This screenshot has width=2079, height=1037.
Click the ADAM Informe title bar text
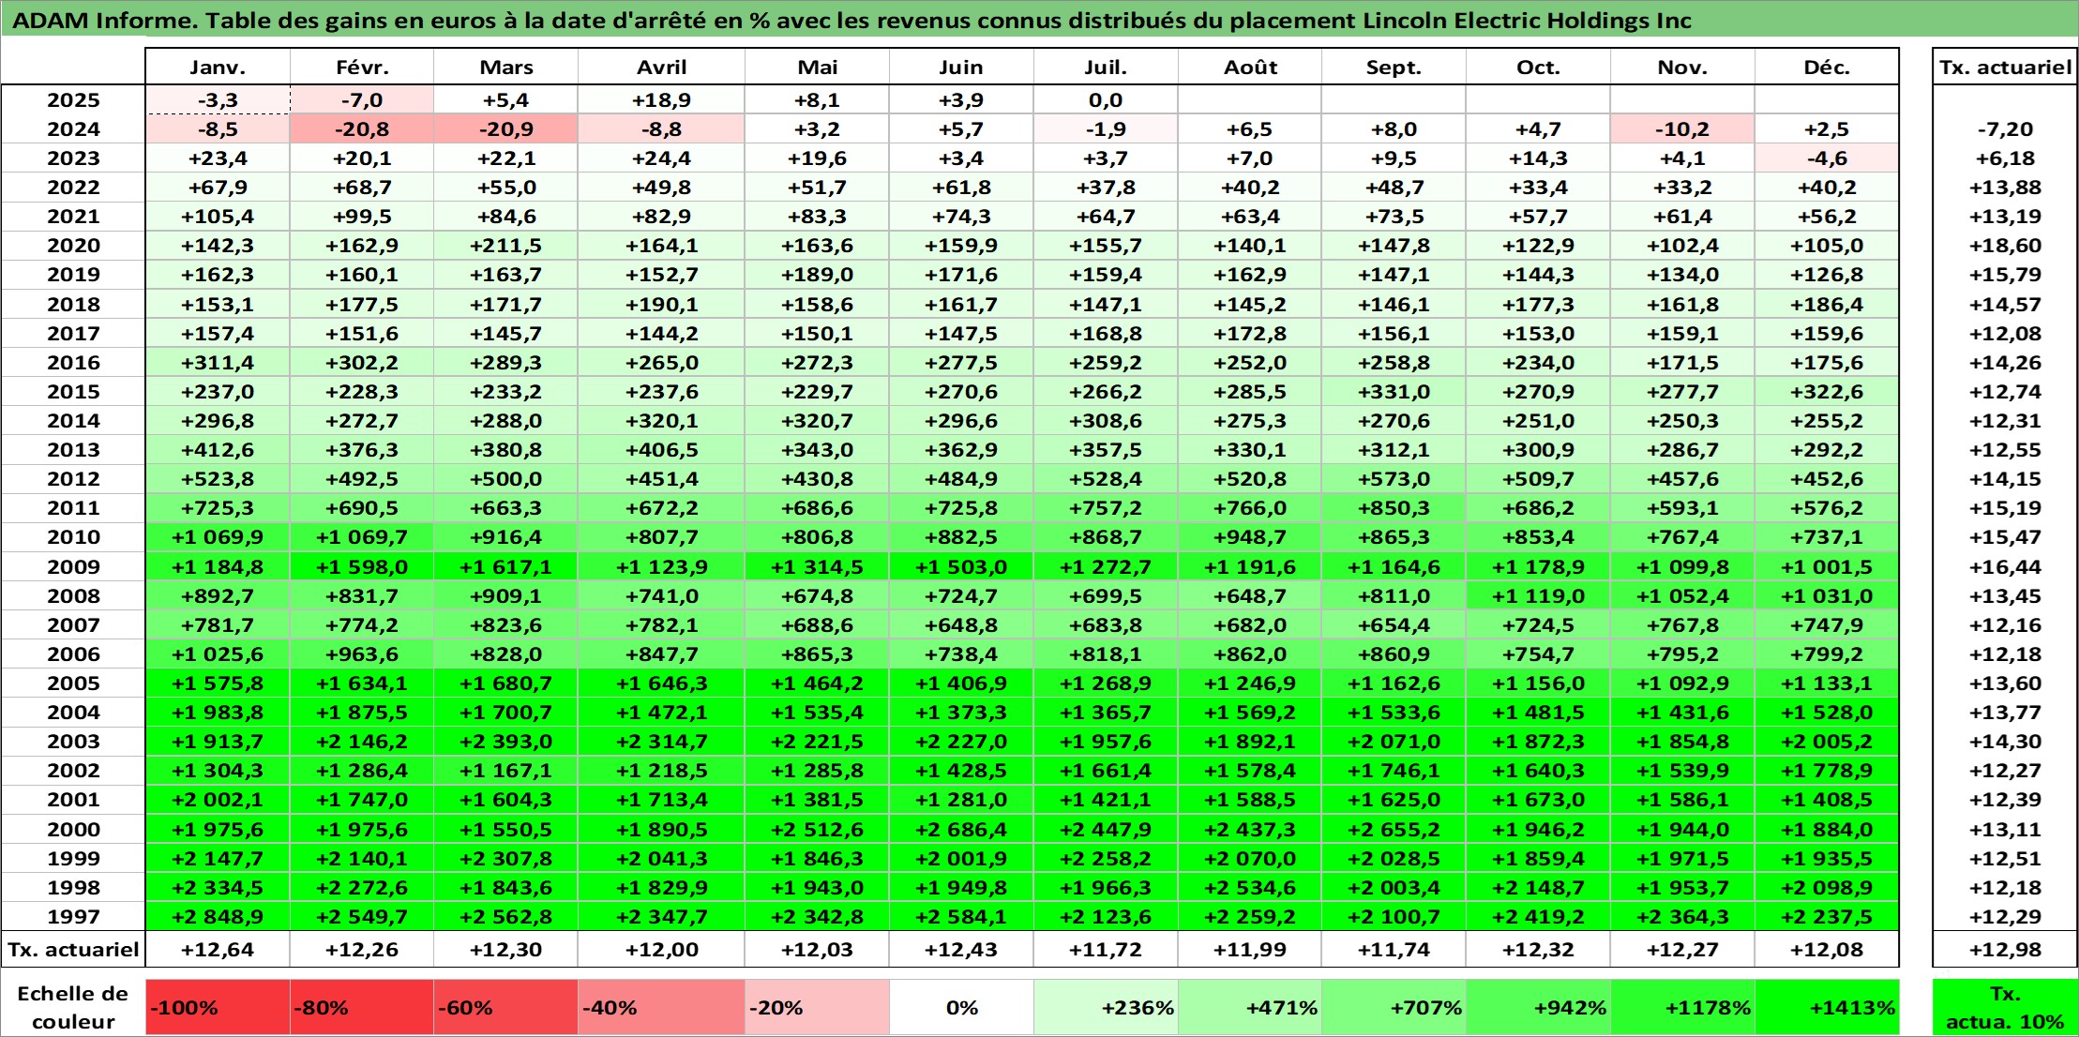click(x=851, y=21)
